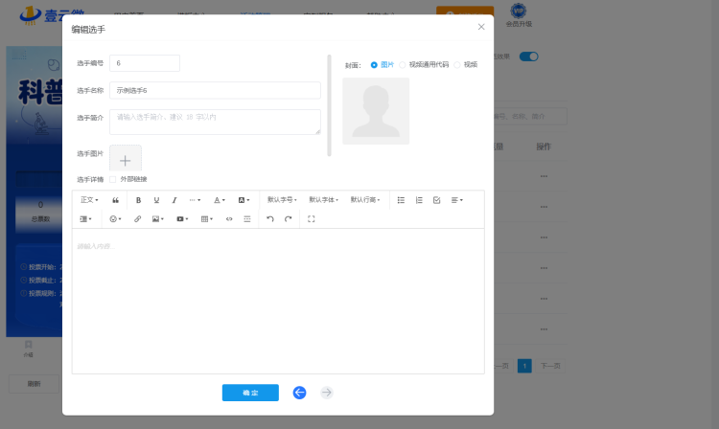Insert a blockquote using the quote icon
This screenshot has width=719, height=429.
click(x=116, y=200)
